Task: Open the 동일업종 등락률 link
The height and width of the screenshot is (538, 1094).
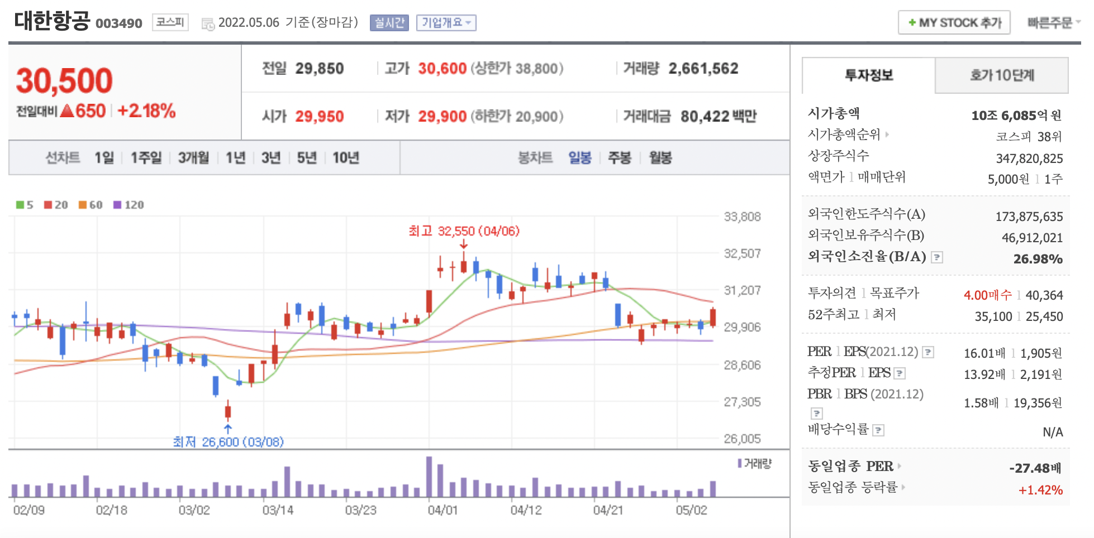Action: coord(853,487)
